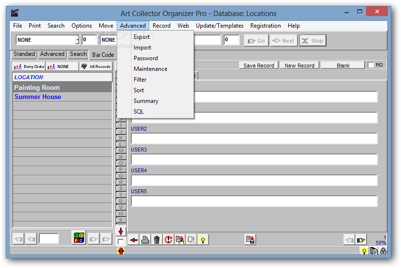Click the status bar stacked pages icon
The width and height of the screenshot is (401, 268).
click(x=374, y=251)
